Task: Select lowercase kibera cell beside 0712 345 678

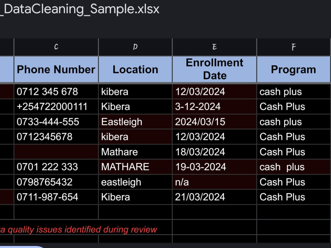Action: coord(135,92)
